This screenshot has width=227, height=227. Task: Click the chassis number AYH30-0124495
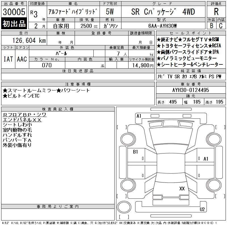(x=190, y=90)
